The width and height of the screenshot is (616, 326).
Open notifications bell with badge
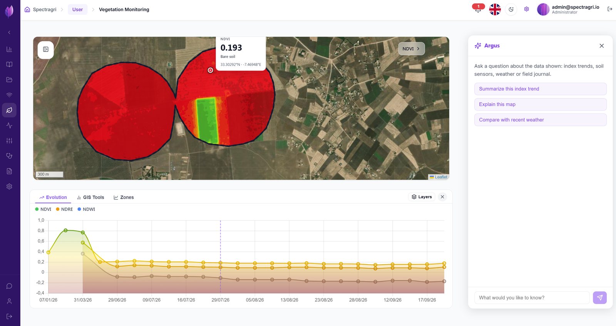478,9
